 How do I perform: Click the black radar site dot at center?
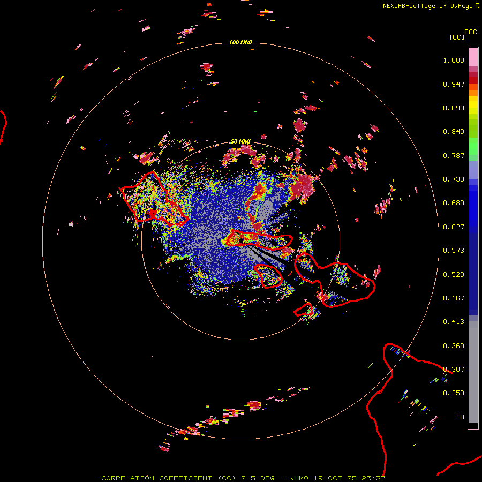(241, 240)
